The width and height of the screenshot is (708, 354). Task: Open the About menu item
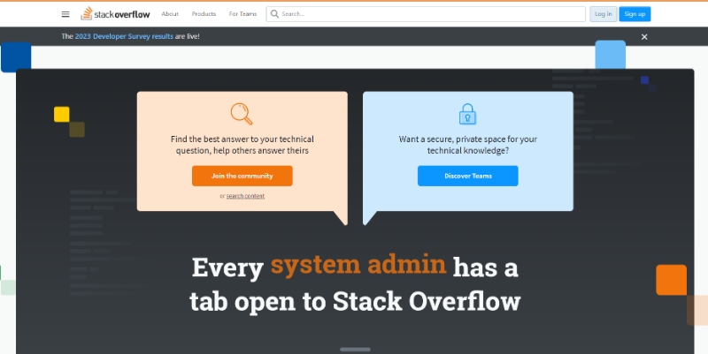pos(170,14)
